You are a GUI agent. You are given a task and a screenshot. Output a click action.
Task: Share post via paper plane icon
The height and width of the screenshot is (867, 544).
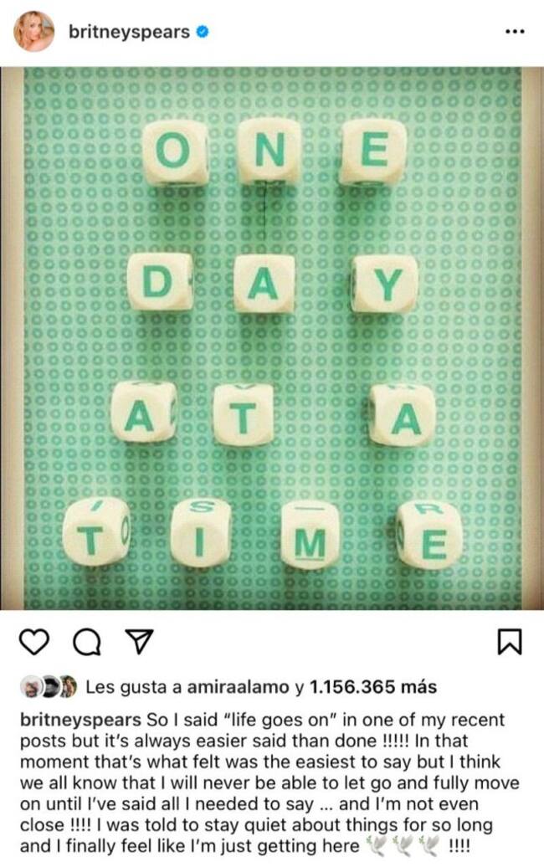click(x=139, y=641)
